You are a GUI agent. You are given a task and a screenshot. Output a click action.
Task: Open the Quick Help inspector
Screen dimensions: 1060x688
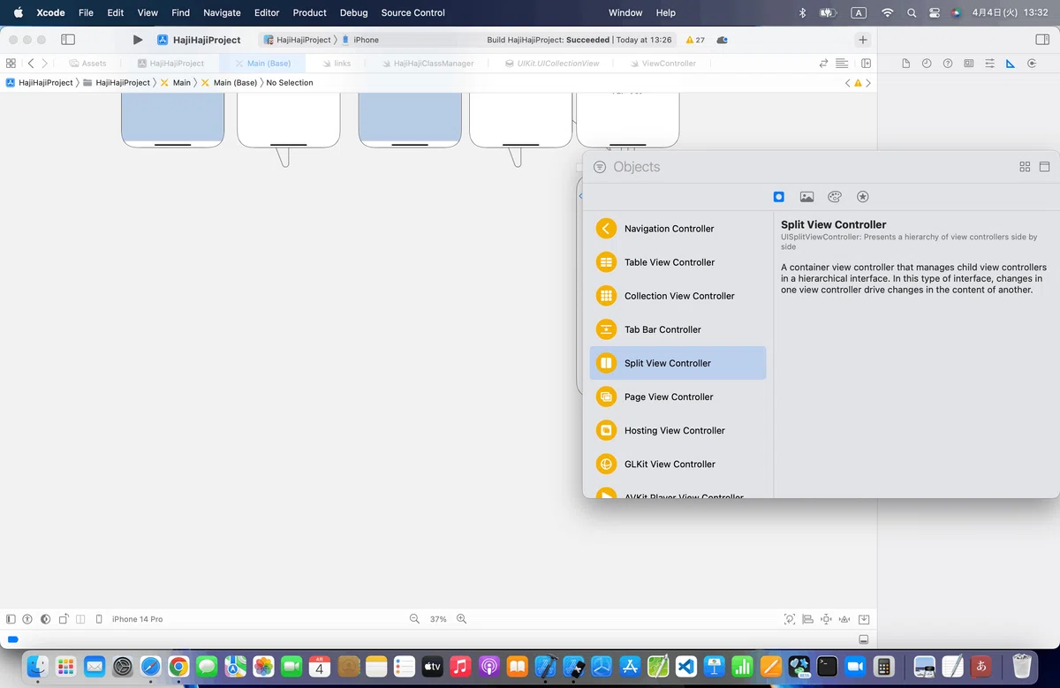click(948, 64)
